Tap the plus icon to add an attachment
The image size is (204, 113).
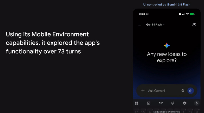click(x=143, y=91)
